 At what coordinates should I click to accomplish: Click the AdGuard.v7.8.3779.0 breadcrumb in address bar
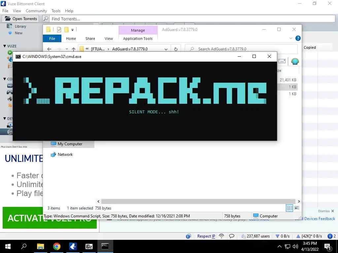pyautogui.click(x=130, y=49)
